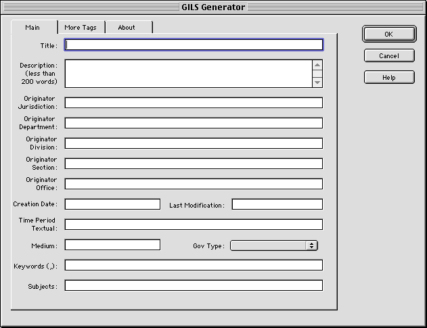This screenshot has height=328, width=427.
Task: Switch to the More Tags tab
Action: click(81, 28)
